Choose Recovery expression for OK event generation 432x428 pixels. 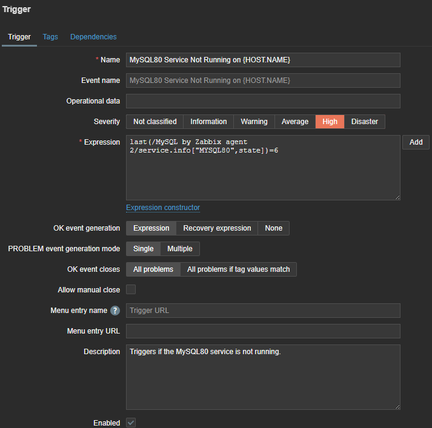(x=217, y=228)
